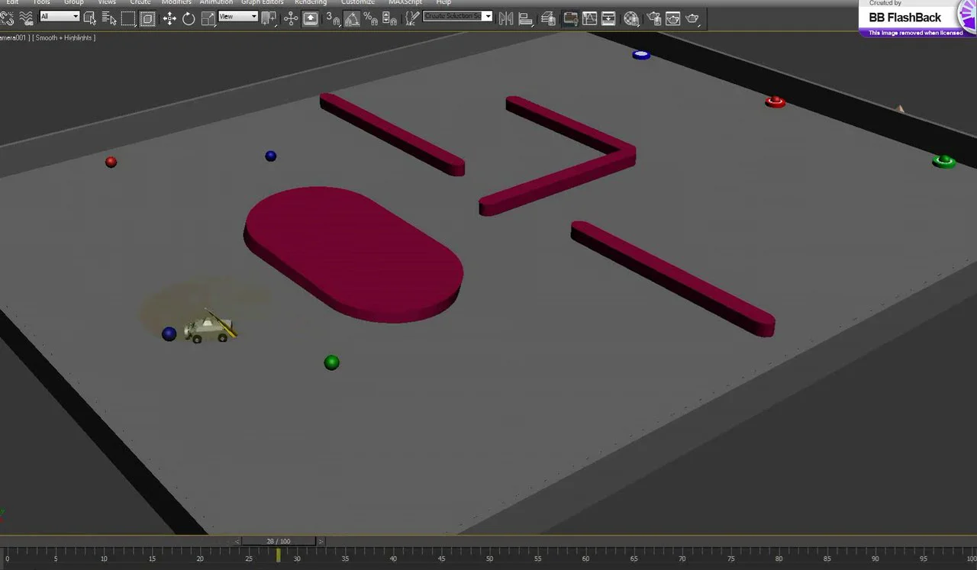Toggle the Window/Crossing selection mode
This screenshot has height=570, width=977.
click(148, 18)
